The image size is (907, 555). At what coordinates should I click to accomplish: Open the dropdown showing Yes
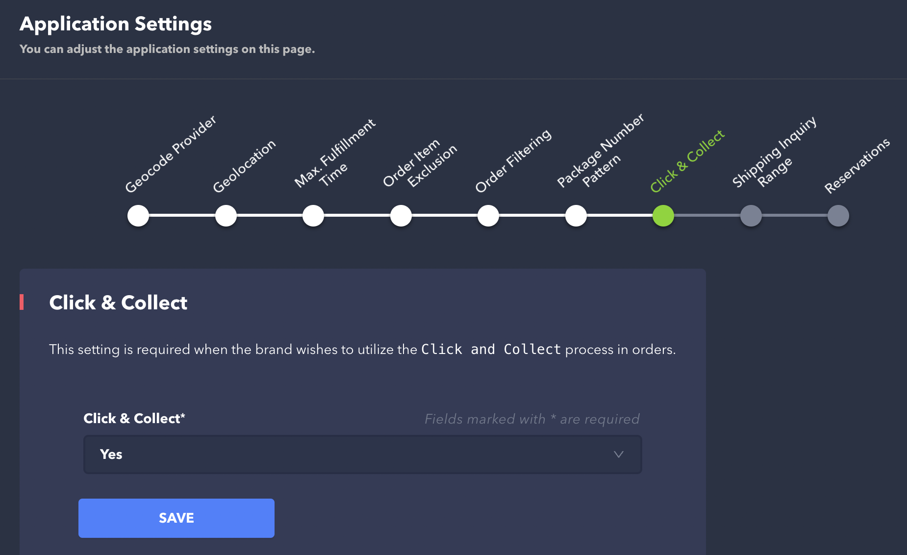[362, 454]
